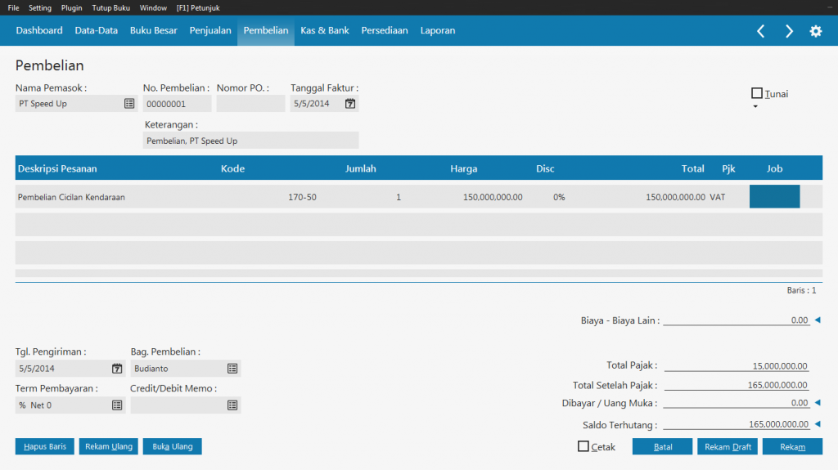This screenshot has width=838, height=470.
Task: Open list icon in Term Pembayaran field
Action: [x=117, y=405]
